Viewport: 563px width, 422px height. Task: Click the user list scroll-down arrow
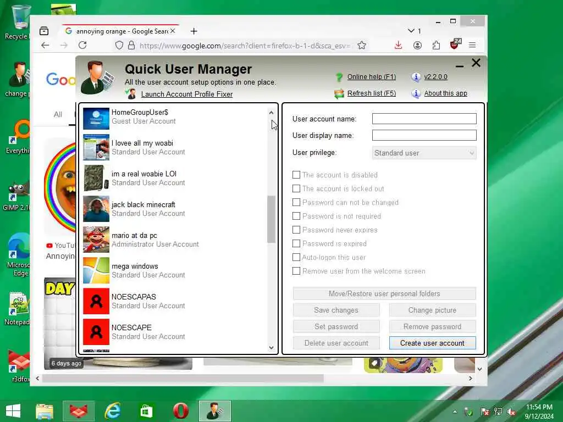271,347
